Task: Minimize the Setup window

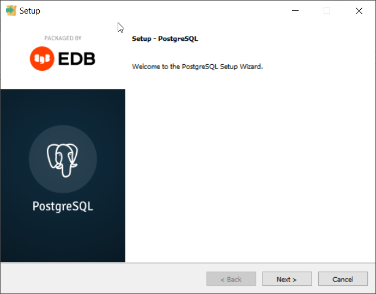Action: click(295, 11)
